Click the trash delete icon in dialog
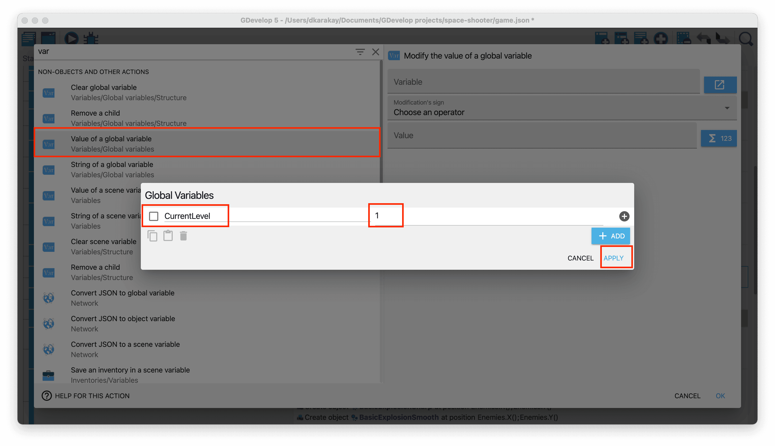This screenshot has width=775, height=446. tap(183, 236)
